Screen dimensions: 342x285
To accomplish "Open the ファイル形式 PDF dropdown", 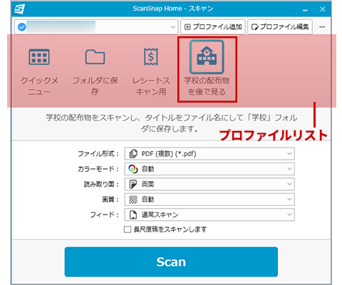I will pos(209,154).
